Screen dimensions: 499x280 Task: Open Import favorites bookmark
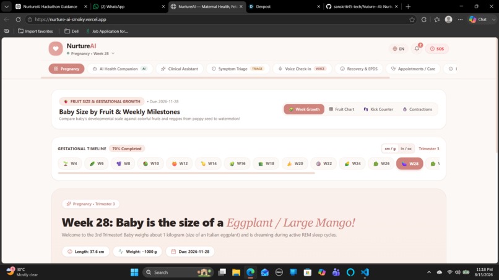[x=35, y=31]
